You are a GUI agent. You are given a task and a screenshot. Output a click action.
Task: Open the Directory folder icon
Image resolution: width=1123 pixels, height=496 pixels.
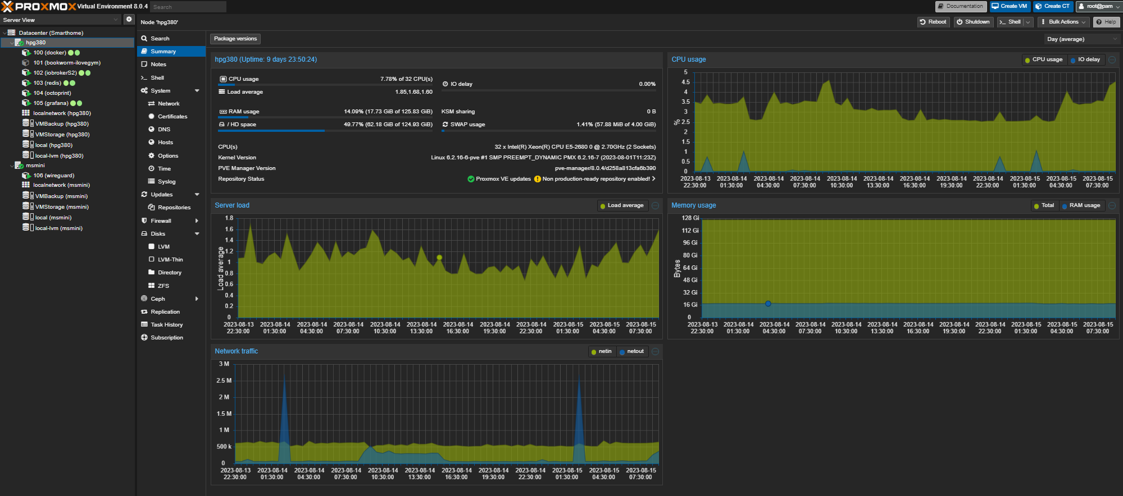pyautogui.click(x=151, y=272)
